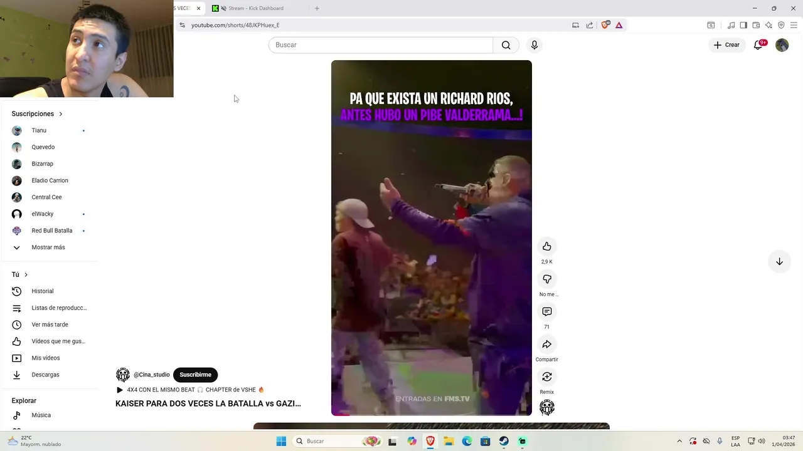Open Leo AI sparkle icon
Image resolution: width=803 pixels, height=451 pixels.
click(768, 25)
